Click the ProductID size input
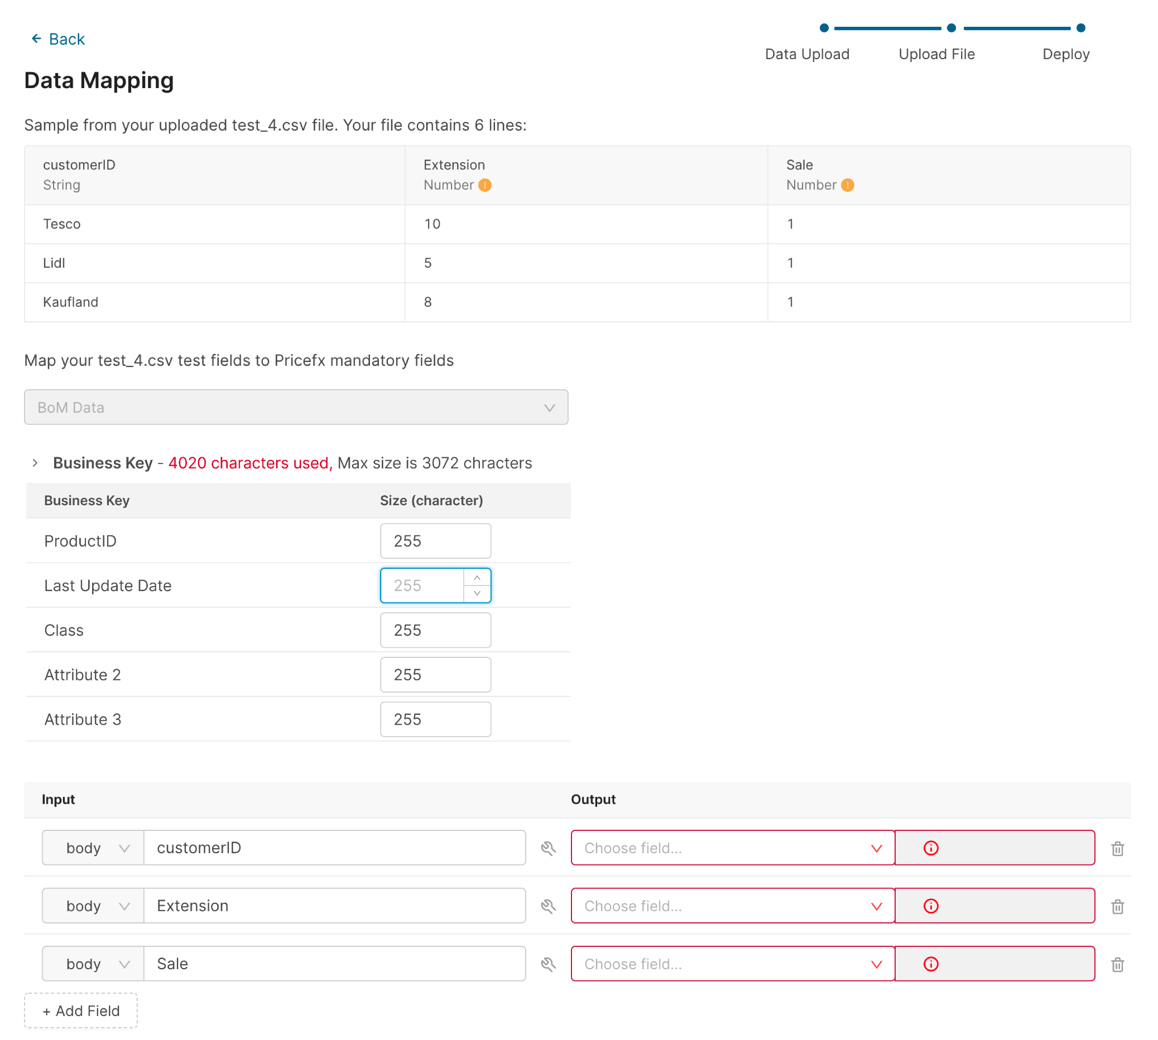The width and height of the screenshot is (1158, 1040). [435, 541]
